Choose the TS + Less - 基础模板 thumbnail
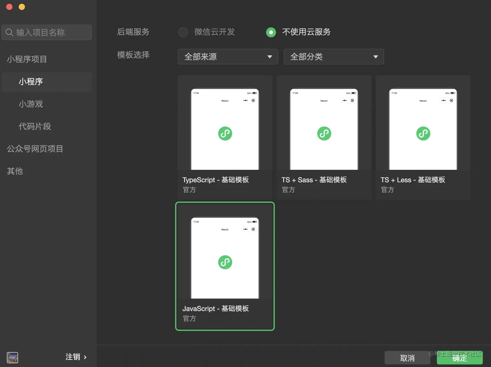Screen dimensions: 491x367 point(423,129)
